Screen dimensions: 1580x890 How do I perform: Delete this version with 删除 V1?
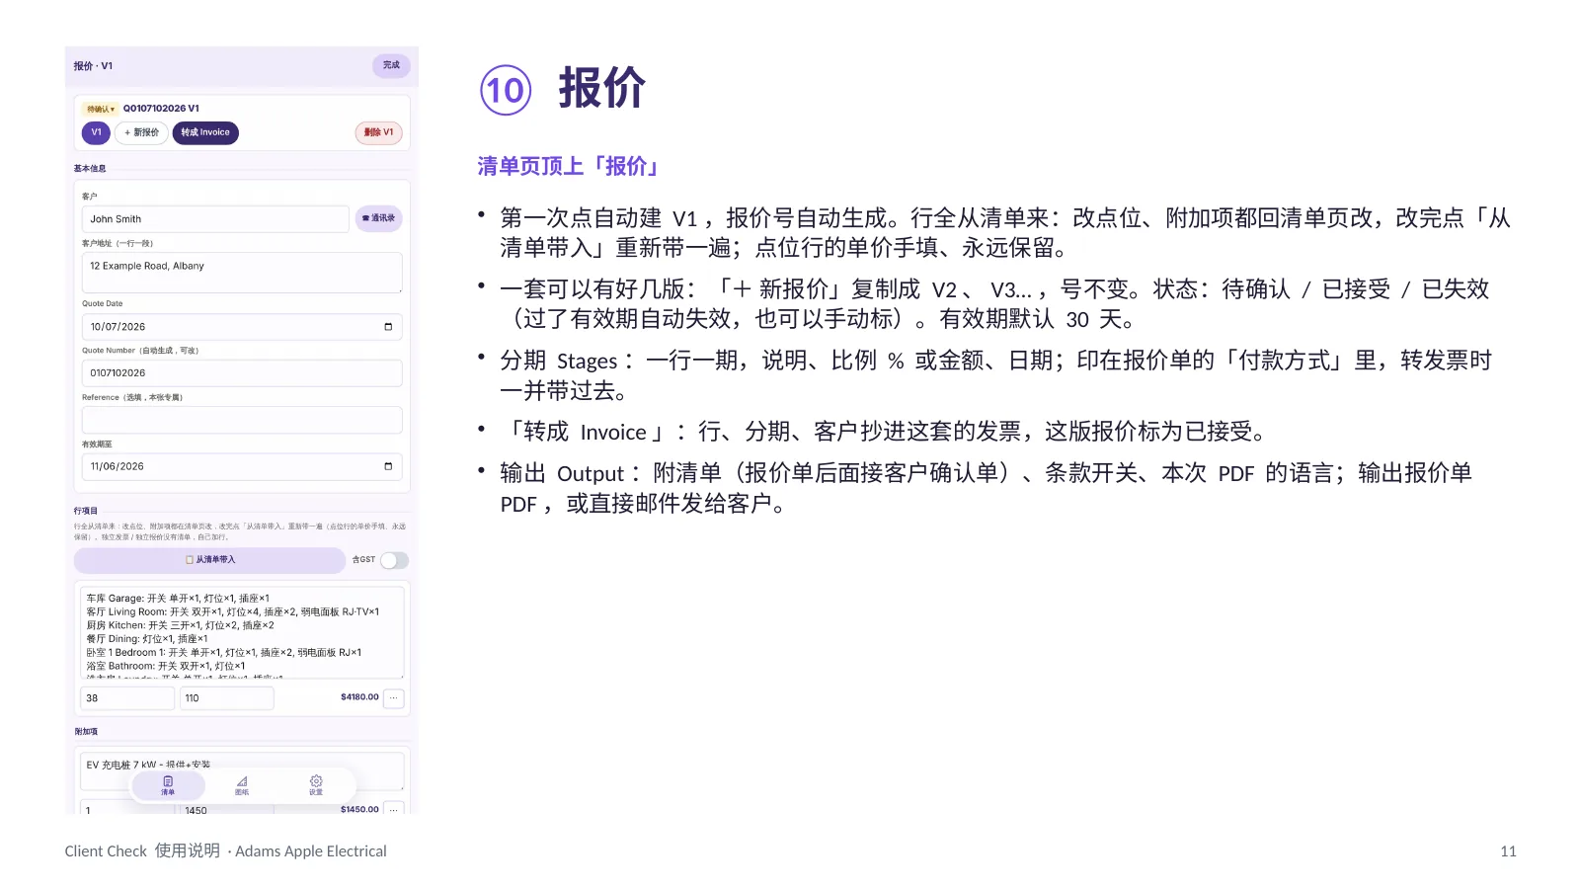pyautogui.click(x=378, y=132)
